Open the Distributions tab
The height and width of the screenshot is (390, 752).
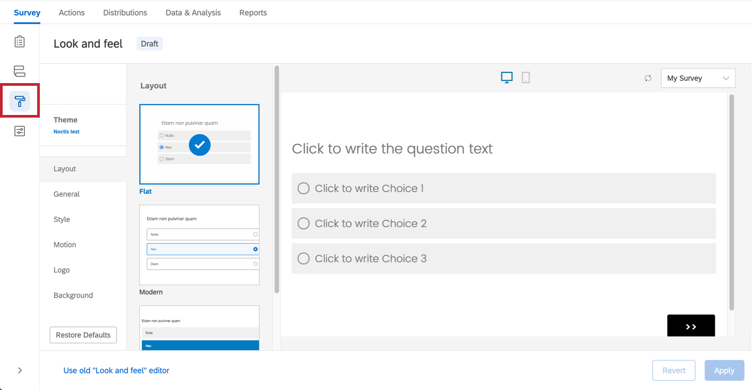[x=125, y=13]
